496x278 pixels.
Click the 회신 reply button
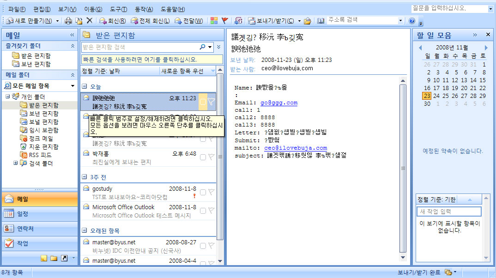(x=113, y=21)
